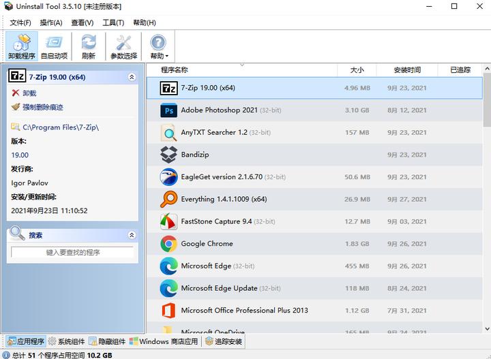Open the 帮助 toolbar dropdown
This screenshot has width=491, height=359.
pyautogui.click(x=158, y=46)
